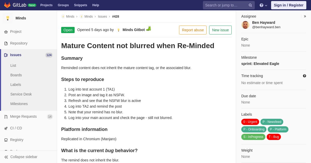This screenshot has width=311, height=163.
Task: Click the Merge Requests icon in sidebar
Action: point(6,117)
